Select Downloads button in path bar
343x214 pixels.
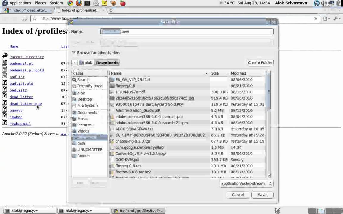107,63
